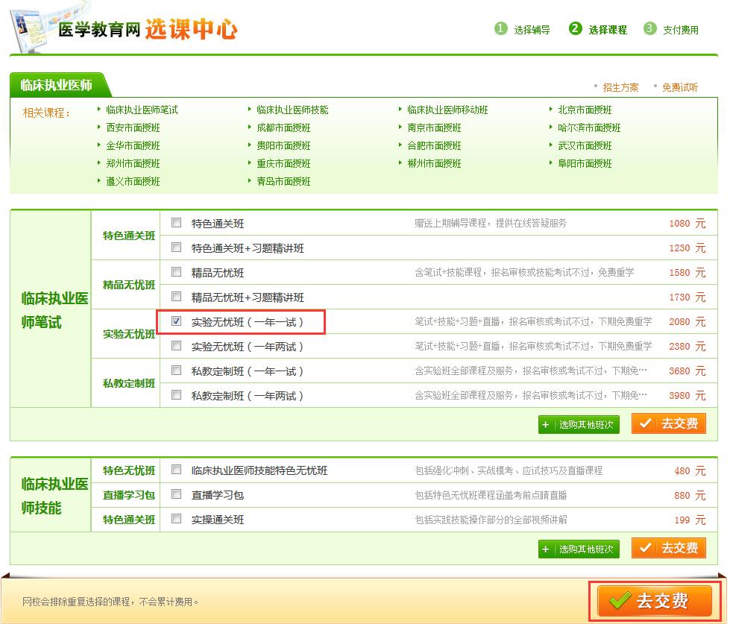Uncheck the 实验无忧班（一年一试） checkbox
This screenshot has width=730, height=624.
coord(177,321)
